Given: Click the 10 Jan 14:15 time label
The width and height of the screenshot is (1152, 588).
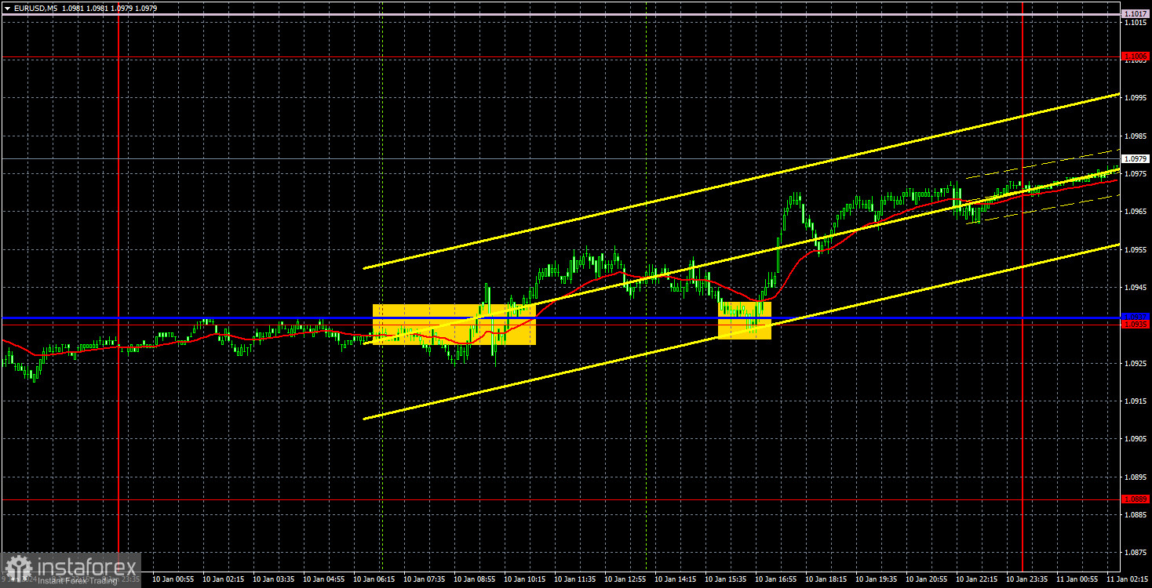Looking at the screenshot, I should click(x=675, y=579).
